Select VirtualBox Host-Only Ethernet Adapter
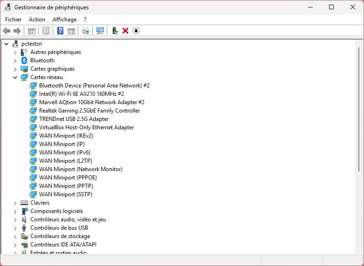364x266 pixels. pos(86,127)
